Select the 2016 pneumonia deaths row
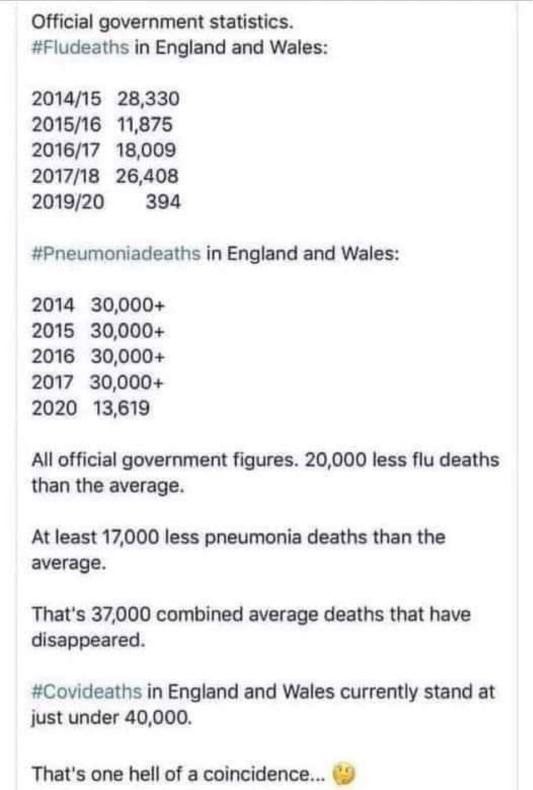Image resolution: width=533 pixels, height=790 pixels. [98, 356]
